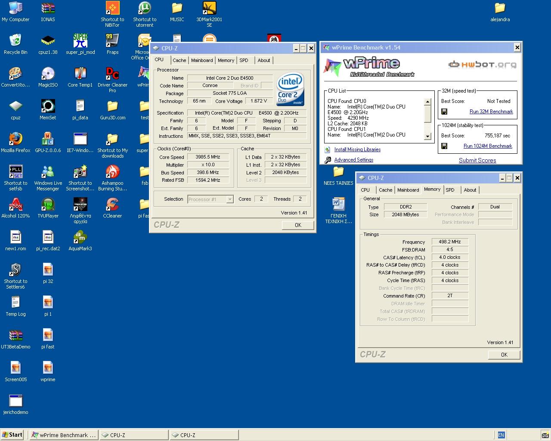Viewport: 551px width, 441px height.
Task: Save the 32M score disk icon
Action: tap(444, 112)
